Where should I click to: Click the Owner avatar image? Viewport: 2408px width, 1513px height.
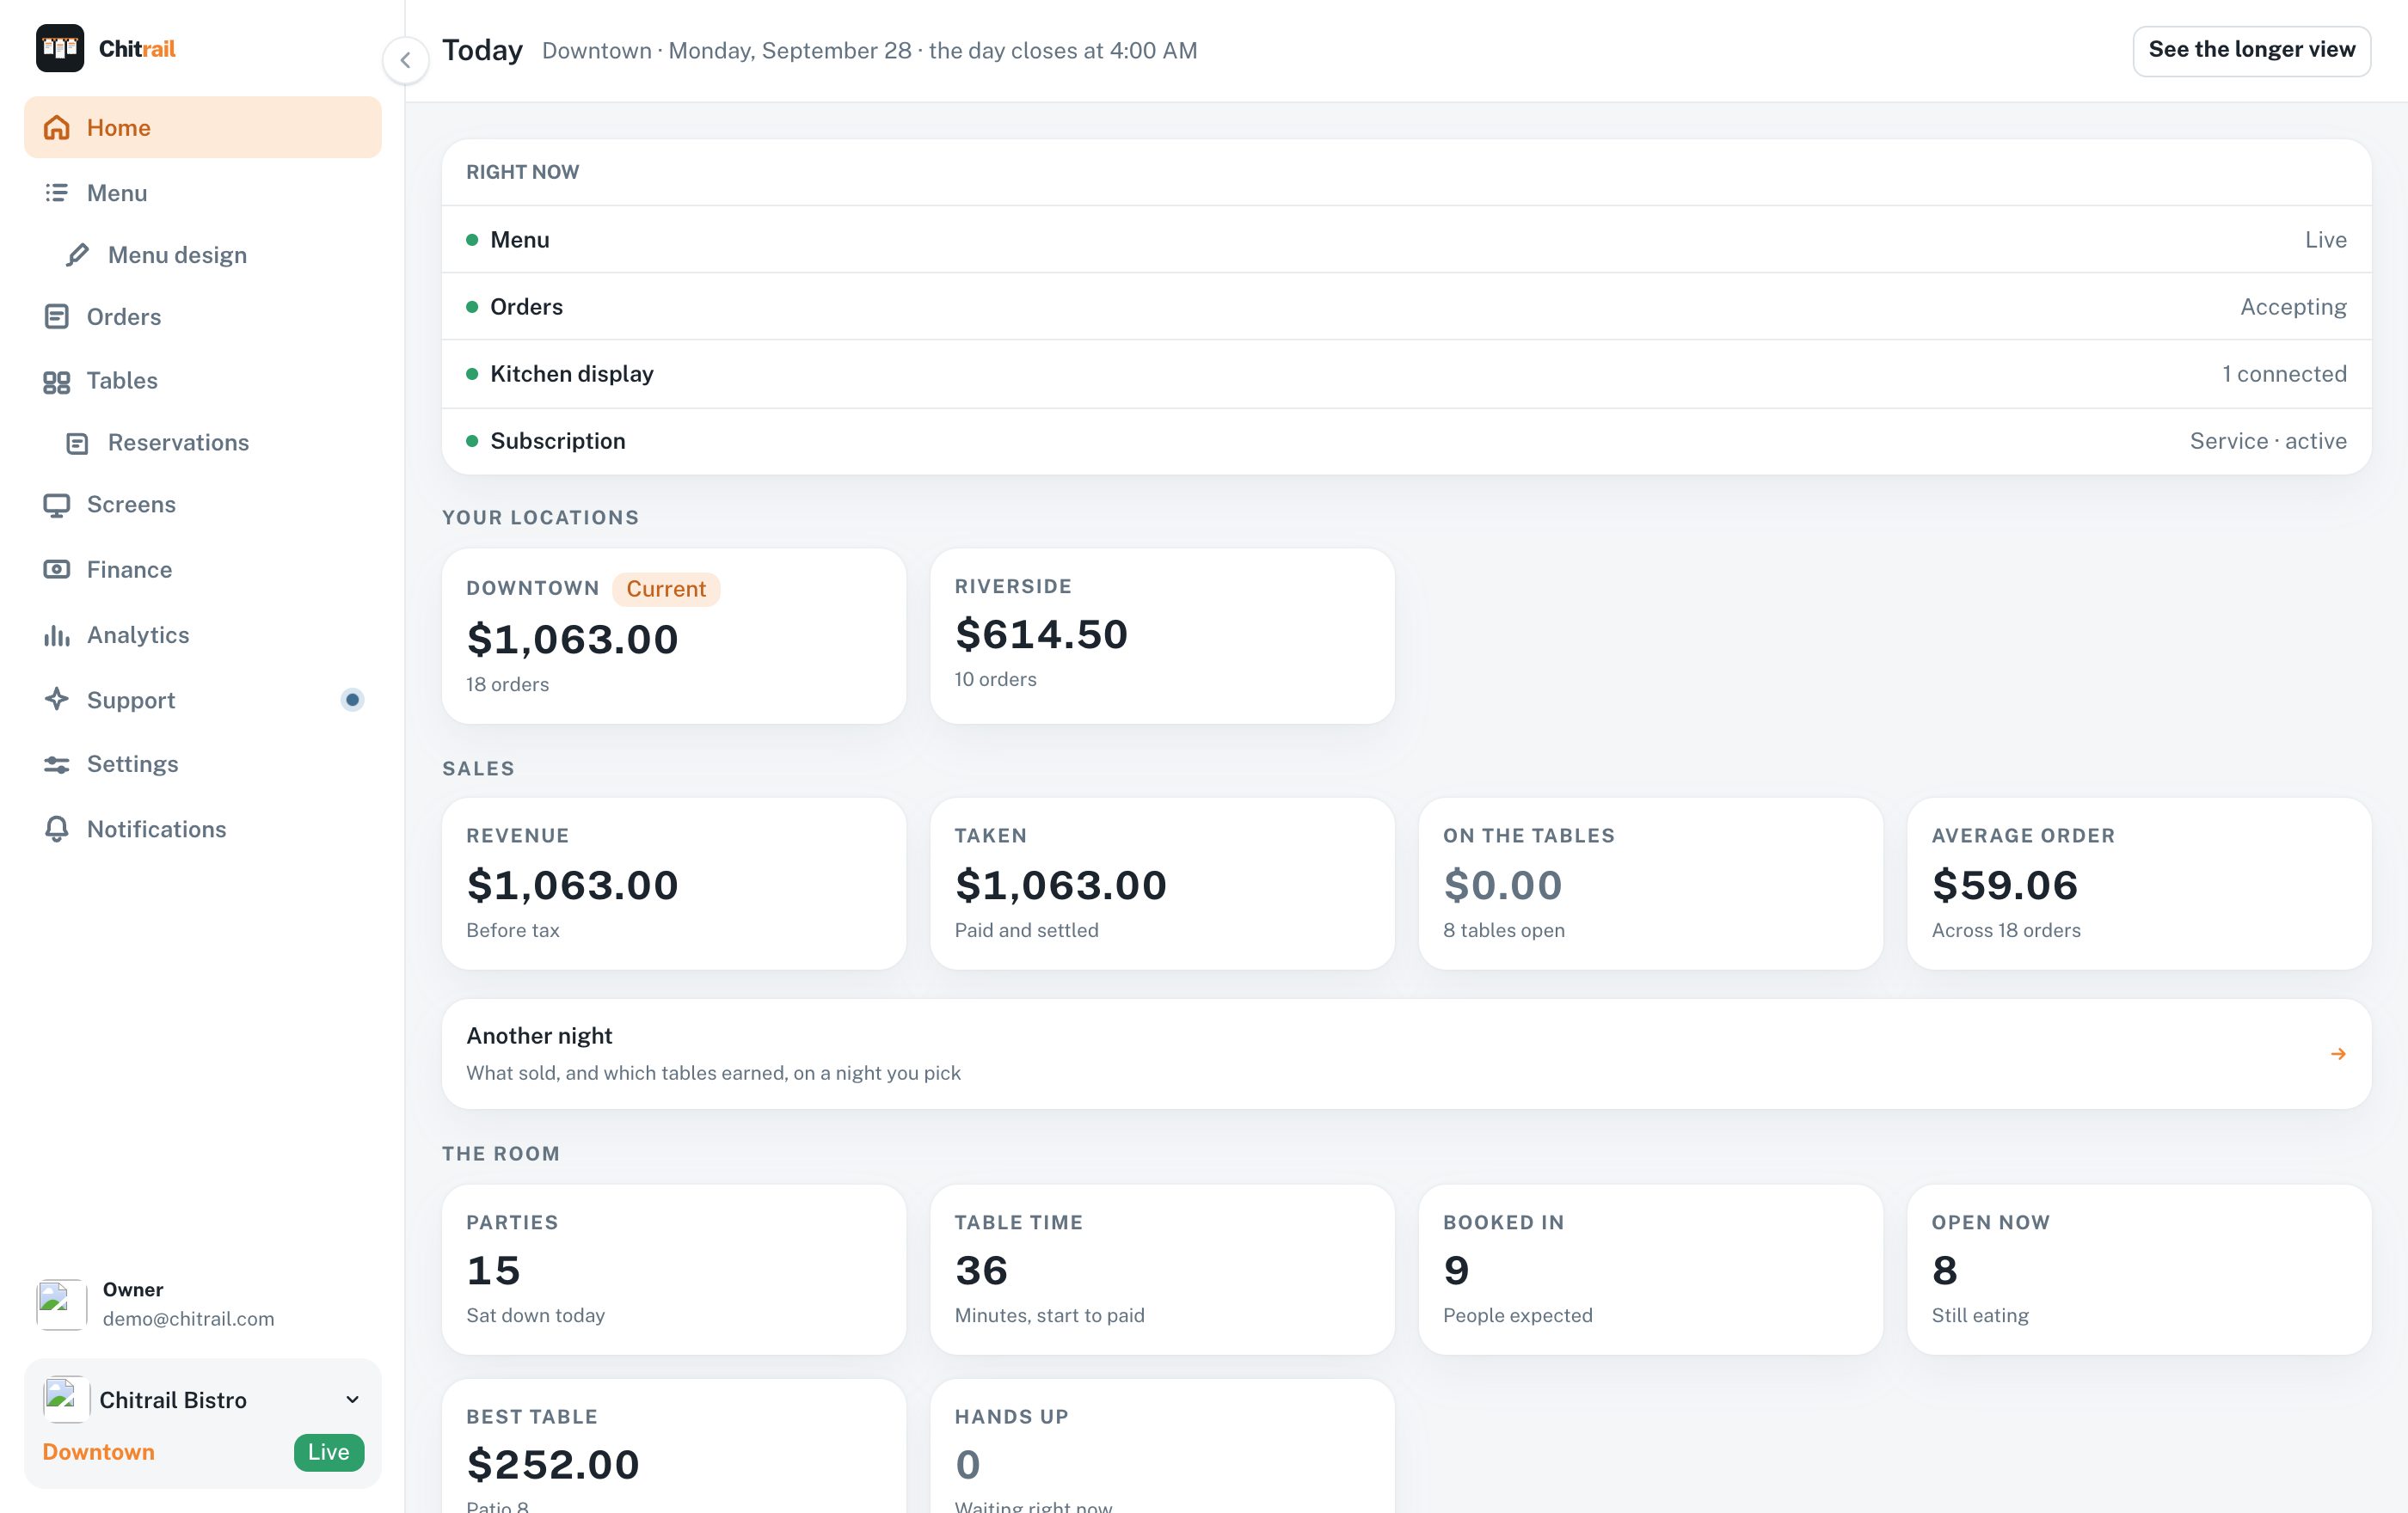[62, 1304]
